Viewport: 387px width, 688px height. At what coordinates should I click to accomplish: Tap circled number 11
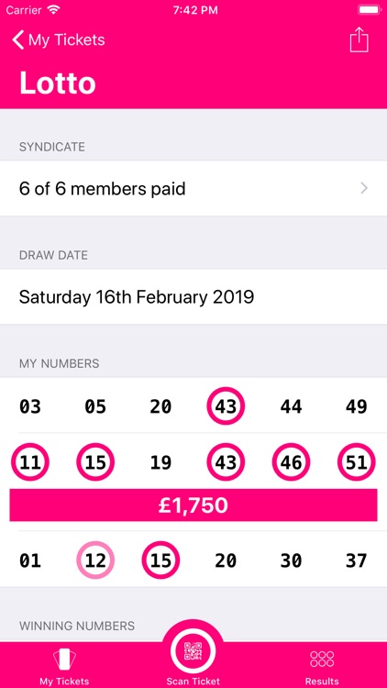(x=30, y=462)
